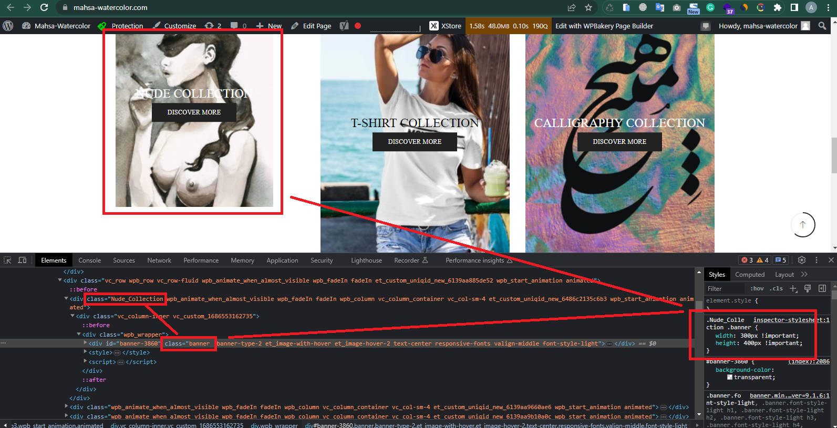Image resolution: width=837 pixels, height=428 pixels.
Task: Switch to the Console tab
Action: [90, 260]
